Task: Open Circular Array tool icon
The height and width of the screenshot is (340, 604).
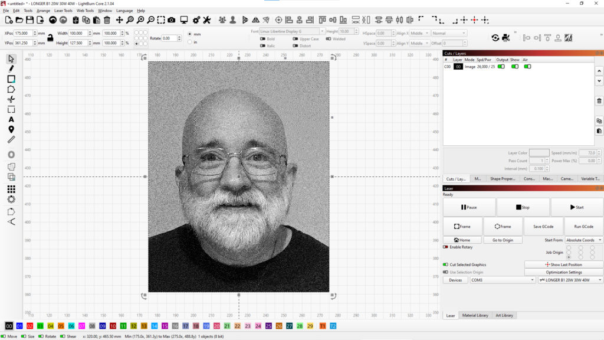Action: click(x=11, y=200)
